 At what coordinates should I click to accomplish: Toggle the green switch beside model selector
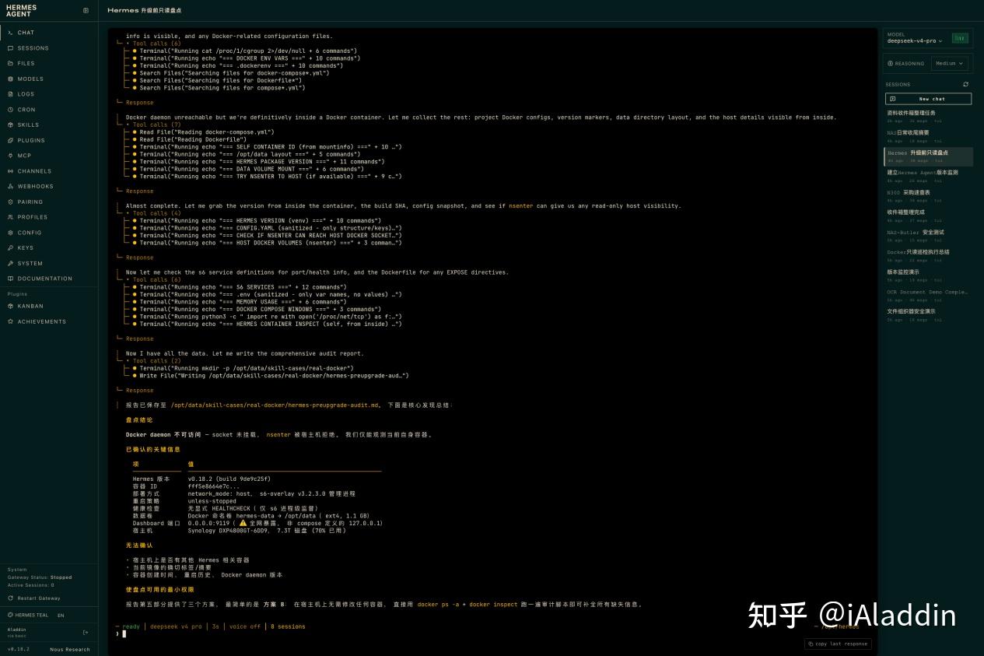pos(960,38)
